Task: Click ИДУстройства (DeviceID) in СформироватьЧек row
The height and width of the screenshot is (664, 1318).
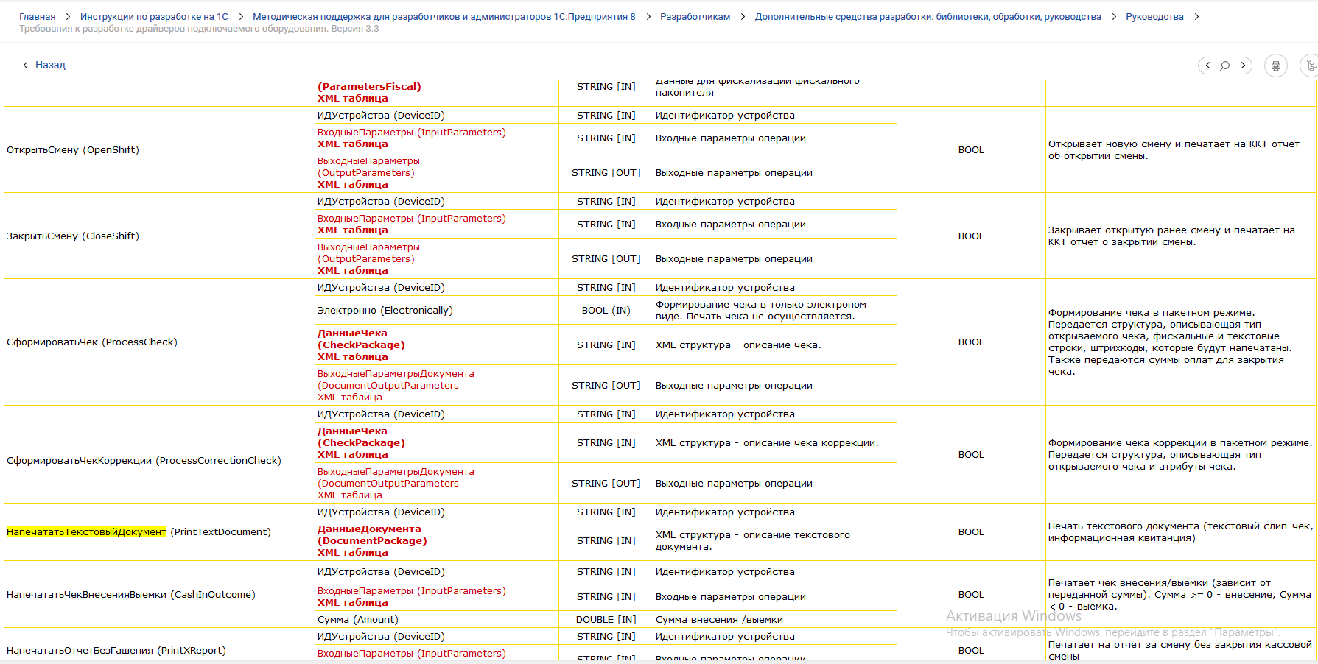Action: (x=381, y=288)
